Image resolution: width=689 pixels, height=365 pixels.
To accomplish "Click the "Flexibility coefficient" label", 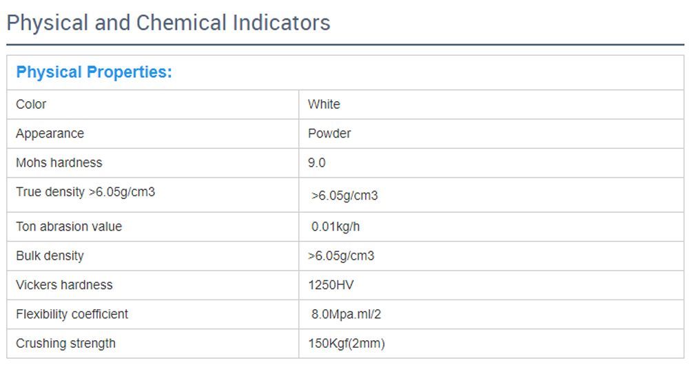I will (72, 314).
